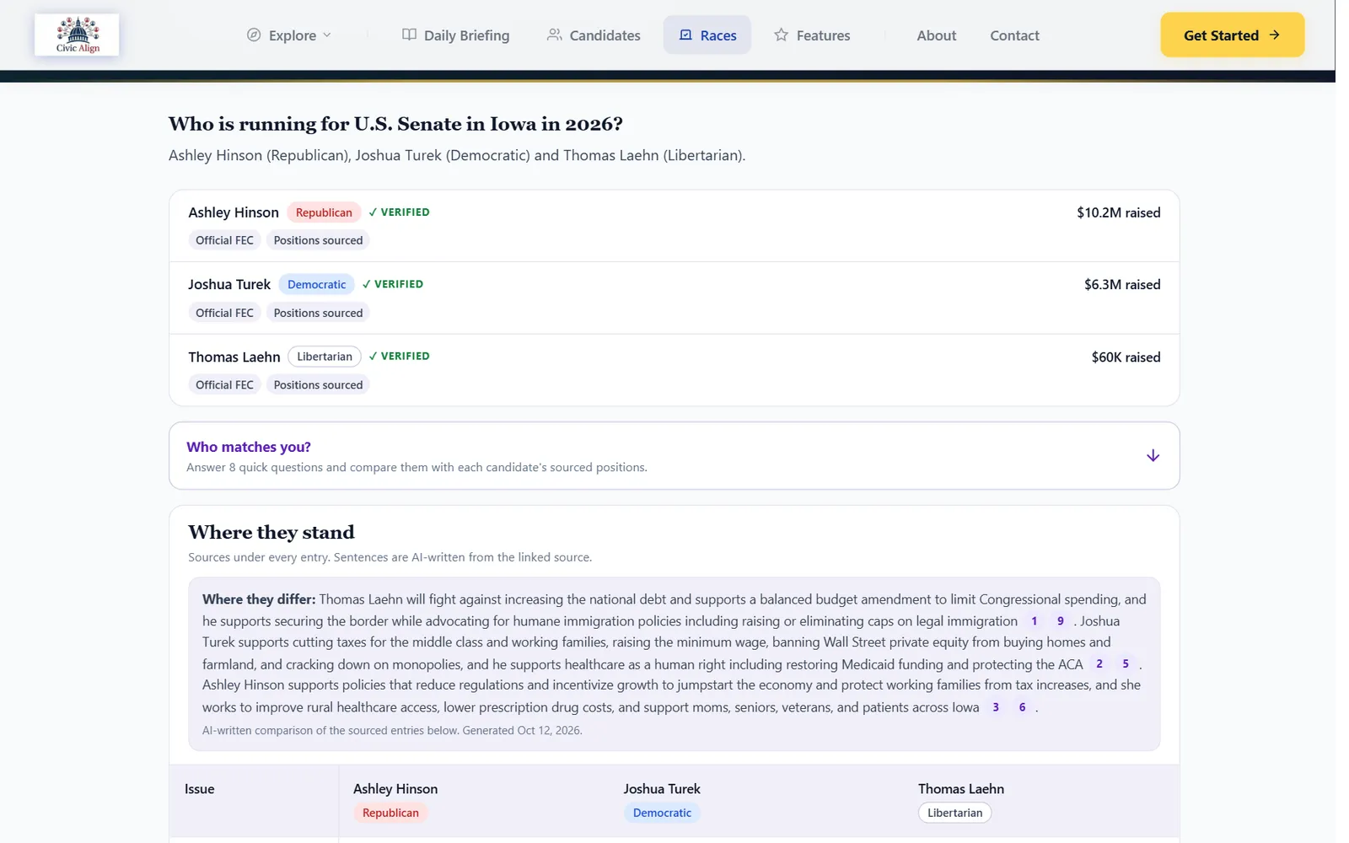Click the people icon beside Candidates
The width and height of the screenshot is (1349, 843).
click(x=554, y=35)
